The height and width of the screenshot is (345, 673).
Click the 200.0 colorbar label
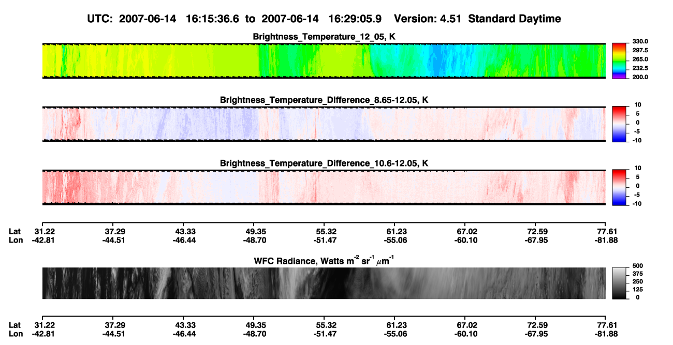point(640,77)
